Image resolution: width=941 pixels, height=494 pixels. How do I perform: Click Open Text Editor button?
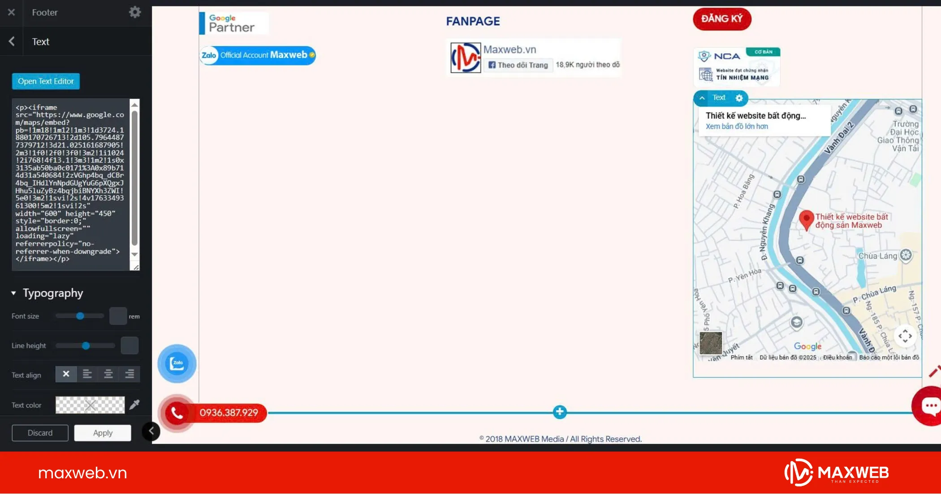point(46,81)
